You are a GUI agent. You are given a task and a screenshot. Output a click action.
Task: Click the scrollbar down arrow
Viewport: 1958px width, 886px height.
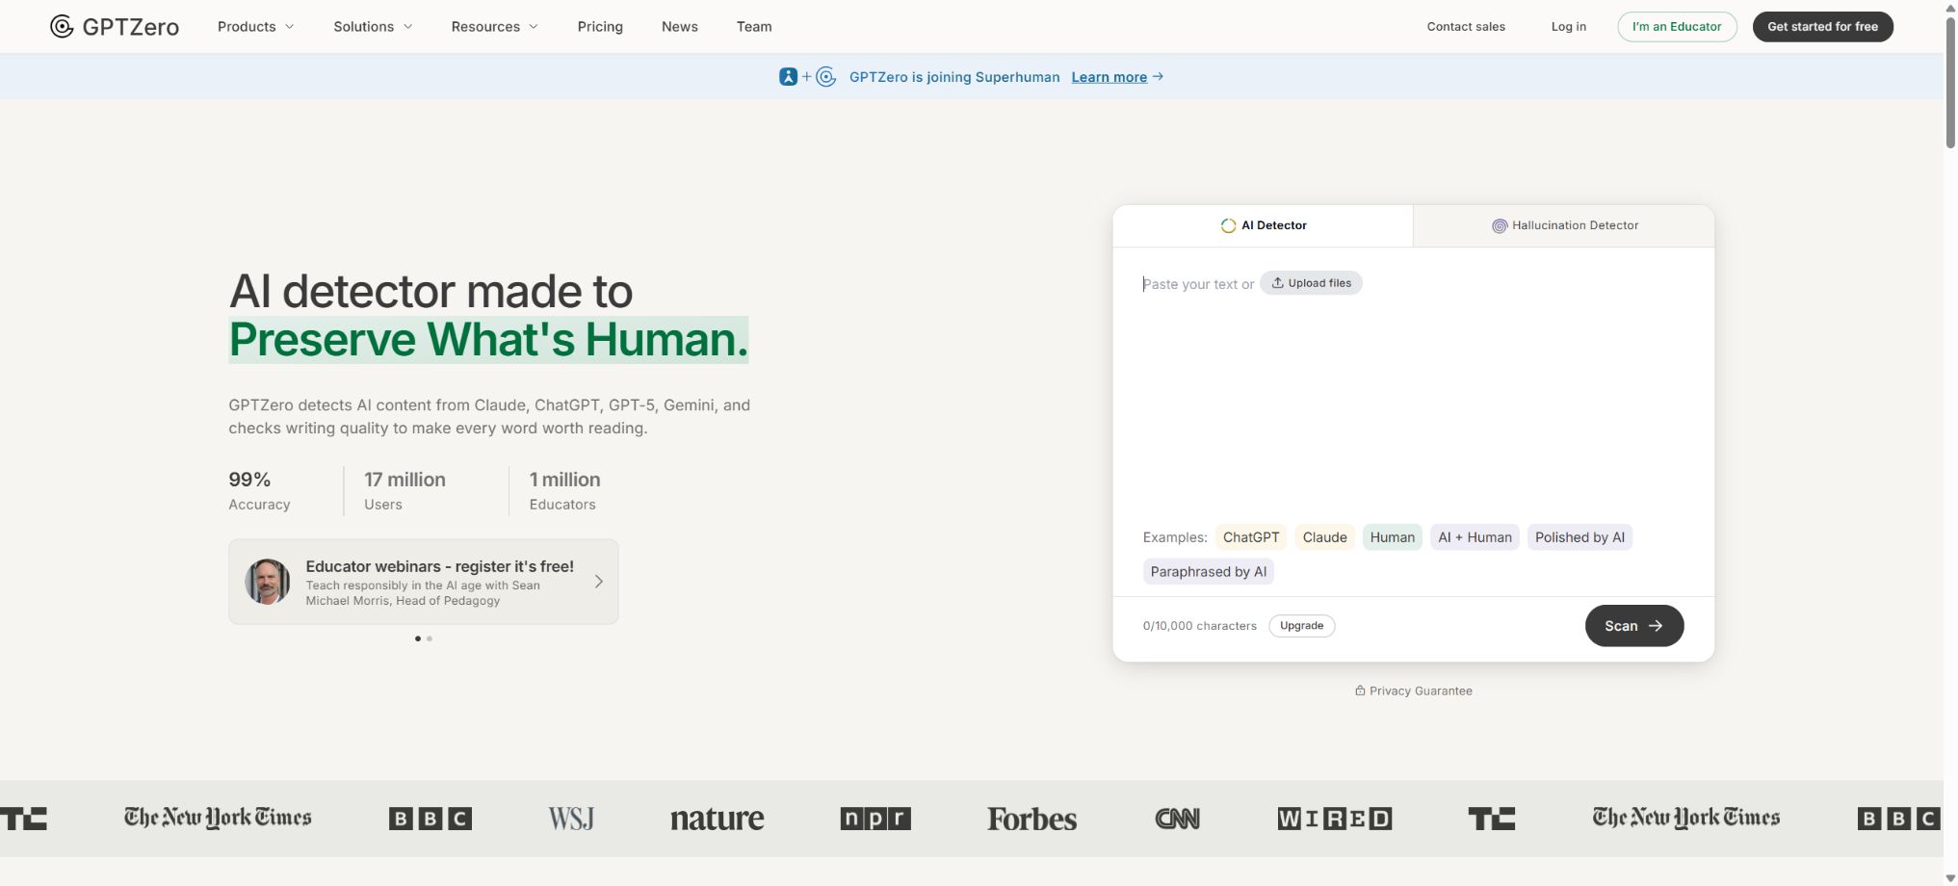1950,878
